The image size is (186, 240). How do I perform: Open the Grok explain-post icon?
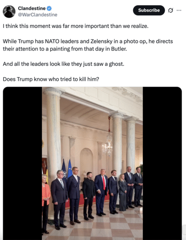point(171,10)
